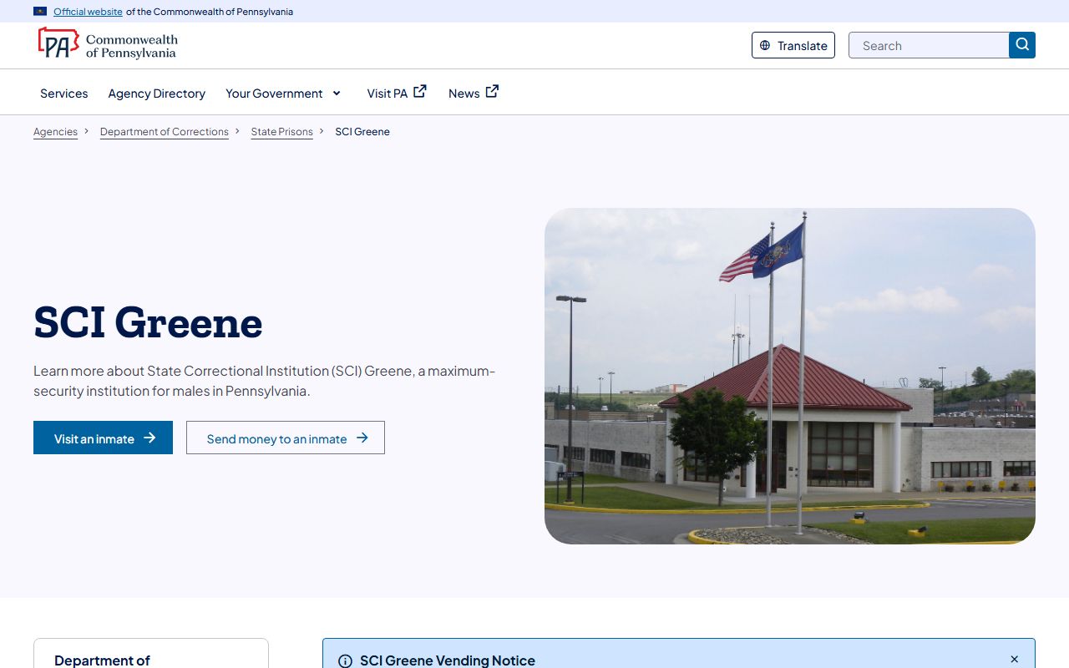The image size is (1069, 668).
Task: Click the Visit an inmate button
Action: coord(103,438)
